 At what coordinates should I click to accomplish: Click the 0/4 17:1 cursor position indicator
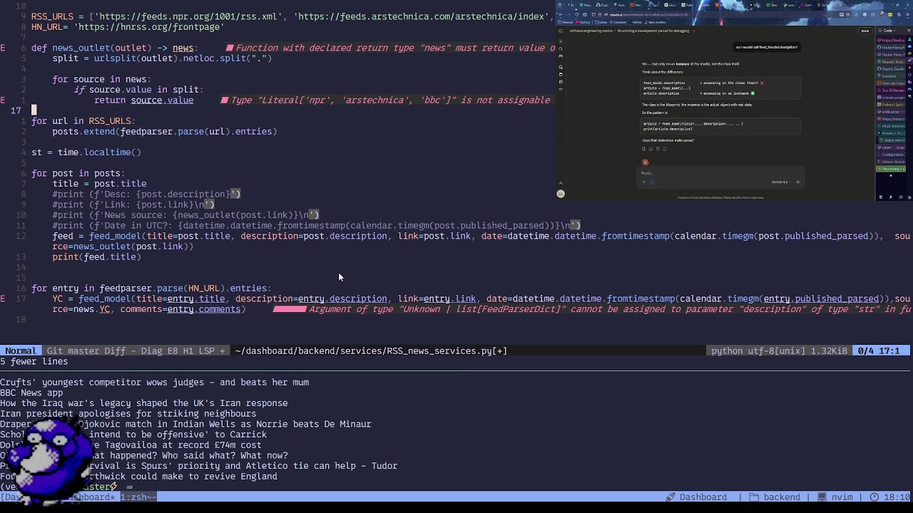click(879, 351)
